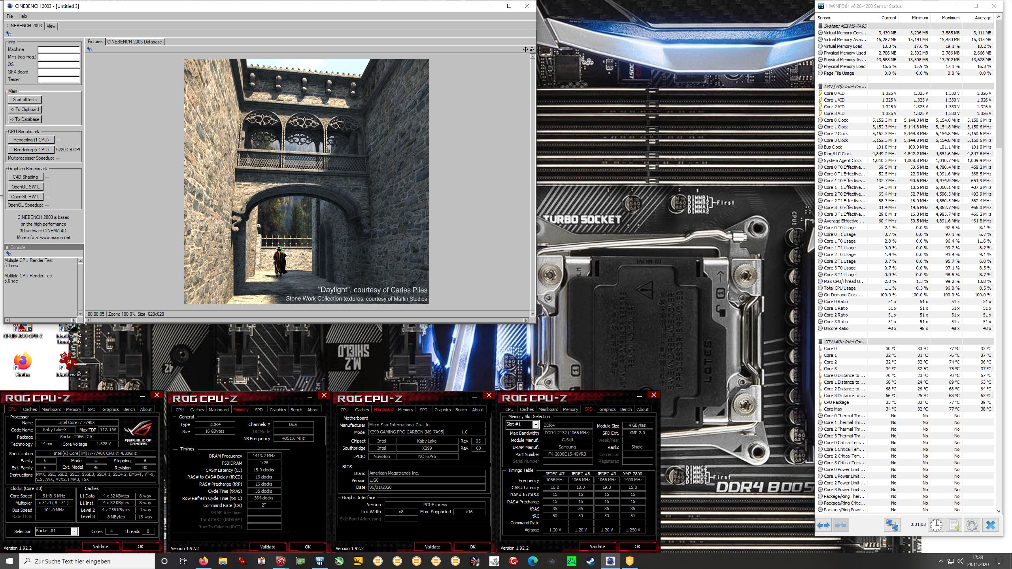Open Socket #1 selection dropdown in CPU-Z

74,531
